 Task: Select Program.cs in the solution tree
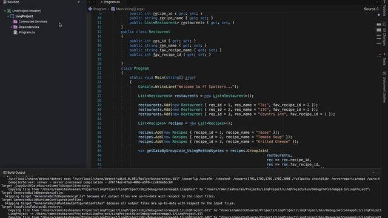coord(27,32)
